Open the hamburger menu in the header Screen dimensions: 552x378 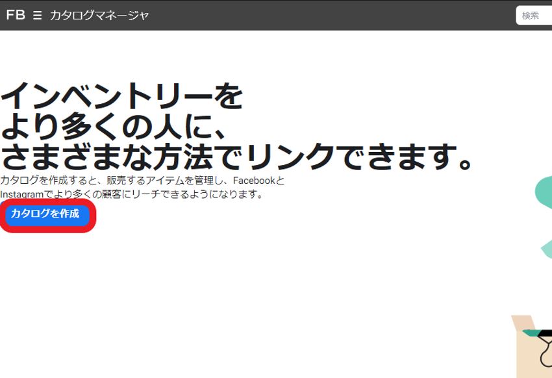(x=38, y=15)
